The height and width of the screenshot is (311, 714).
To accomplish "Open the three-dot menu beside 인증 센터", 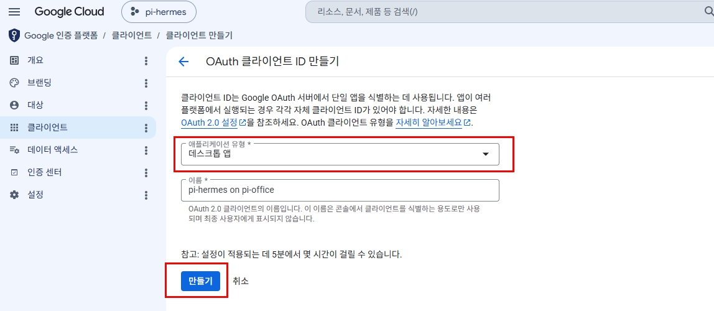I will point(146,172).
